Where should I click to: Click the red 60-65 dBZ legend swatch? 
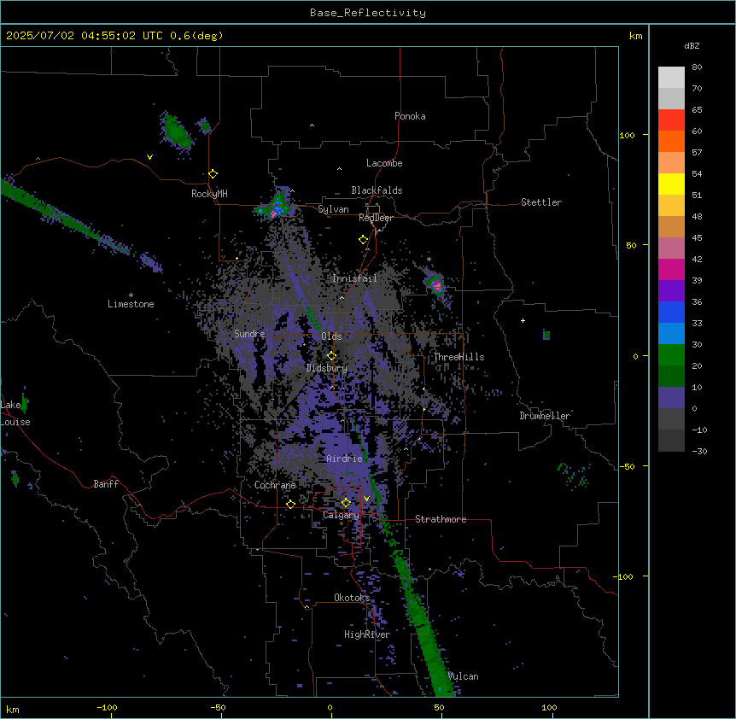671,120
